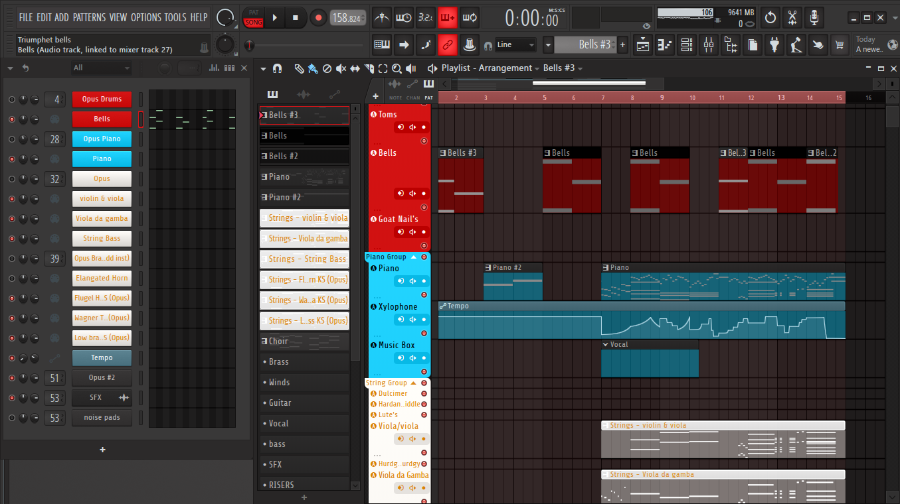900x504 pixels.
Task: Open the Mixer view
Action: pyautogui.click(x=709, y=44)
